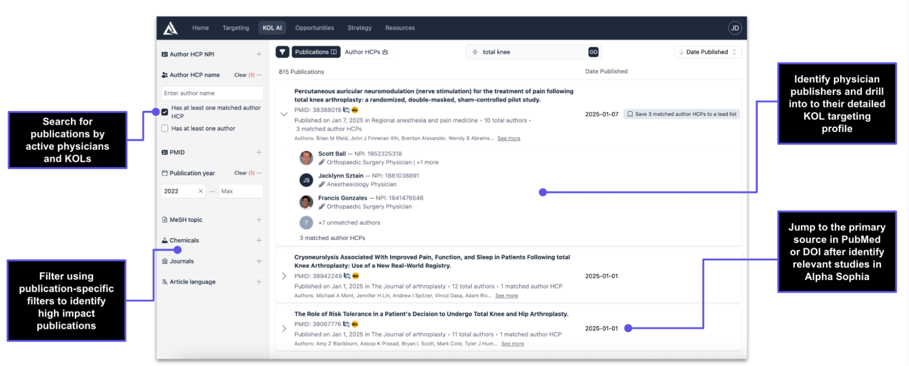Clear the Publication year filter
The height and width of the screenshot is (366, 909).
coord(244,173)
